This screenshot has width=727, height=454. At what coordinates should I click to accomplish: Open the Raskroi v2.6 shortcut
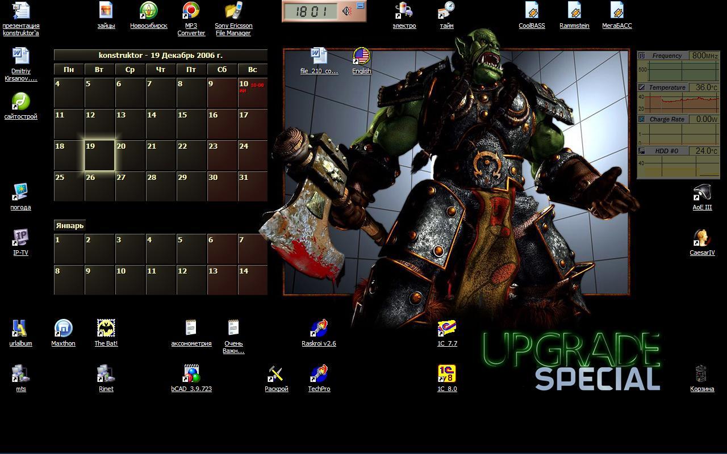[319, 329]
